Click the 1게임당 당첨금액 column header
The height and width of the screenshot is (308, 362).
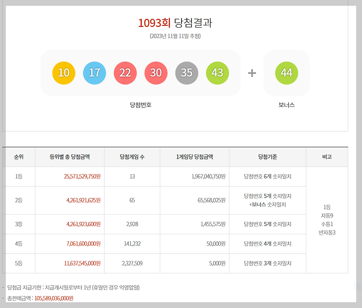click(195, 157)
